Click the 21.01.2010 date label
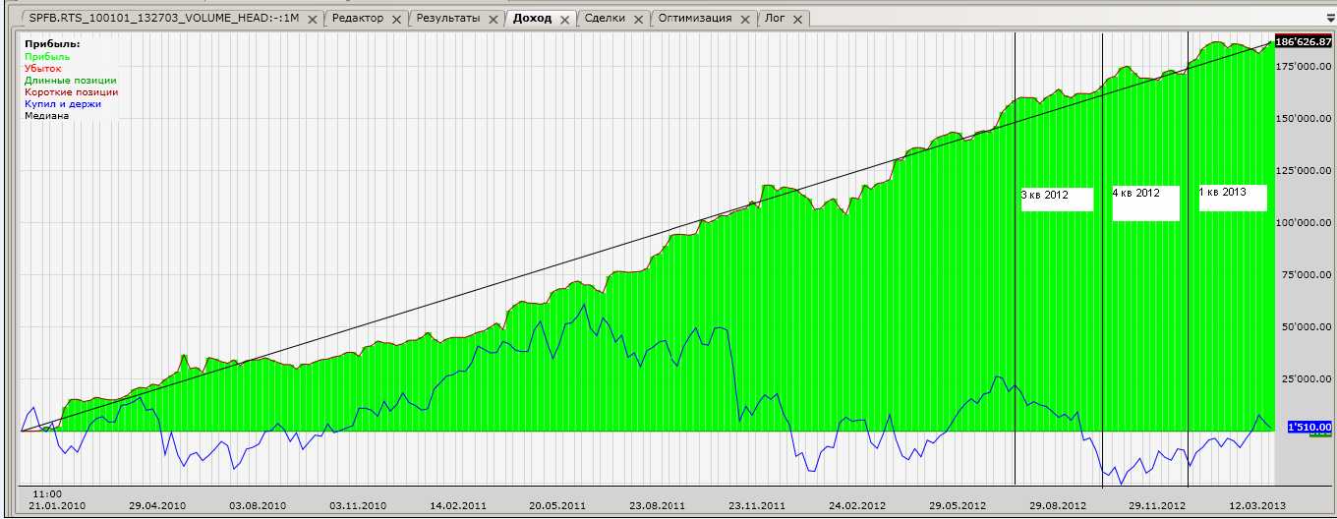The image size is (1337, 519). pos(58,506)
